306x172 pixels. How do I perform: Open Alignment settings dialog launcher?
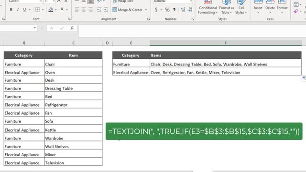[149, 19]
